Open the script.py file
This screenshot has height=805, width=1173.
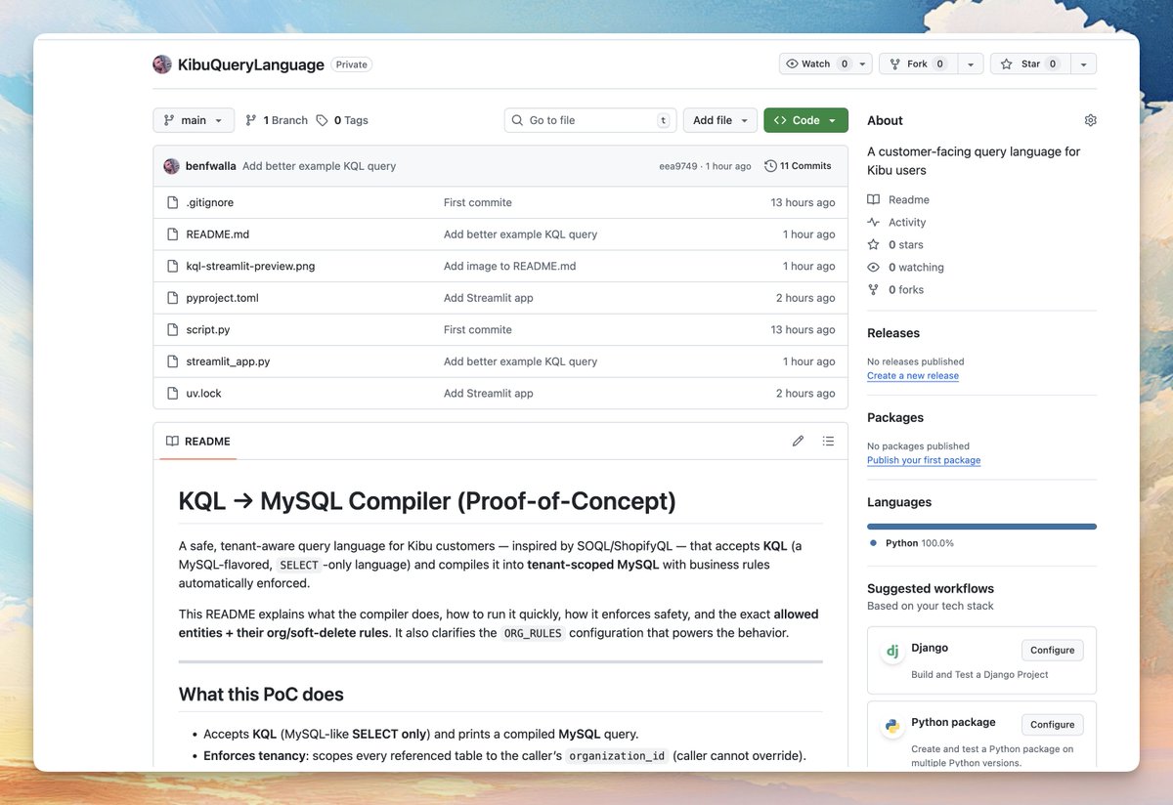(x=208, y=329)
